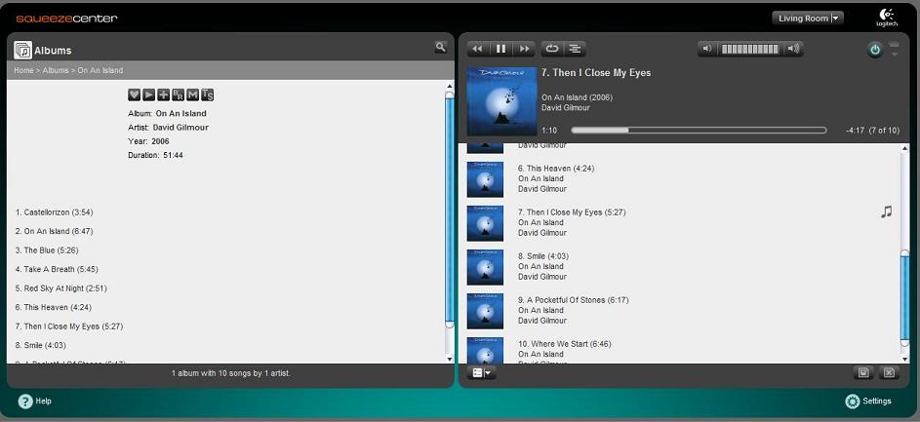
Task: Open Settings at the bottom right
Action: tap(868, 402)
